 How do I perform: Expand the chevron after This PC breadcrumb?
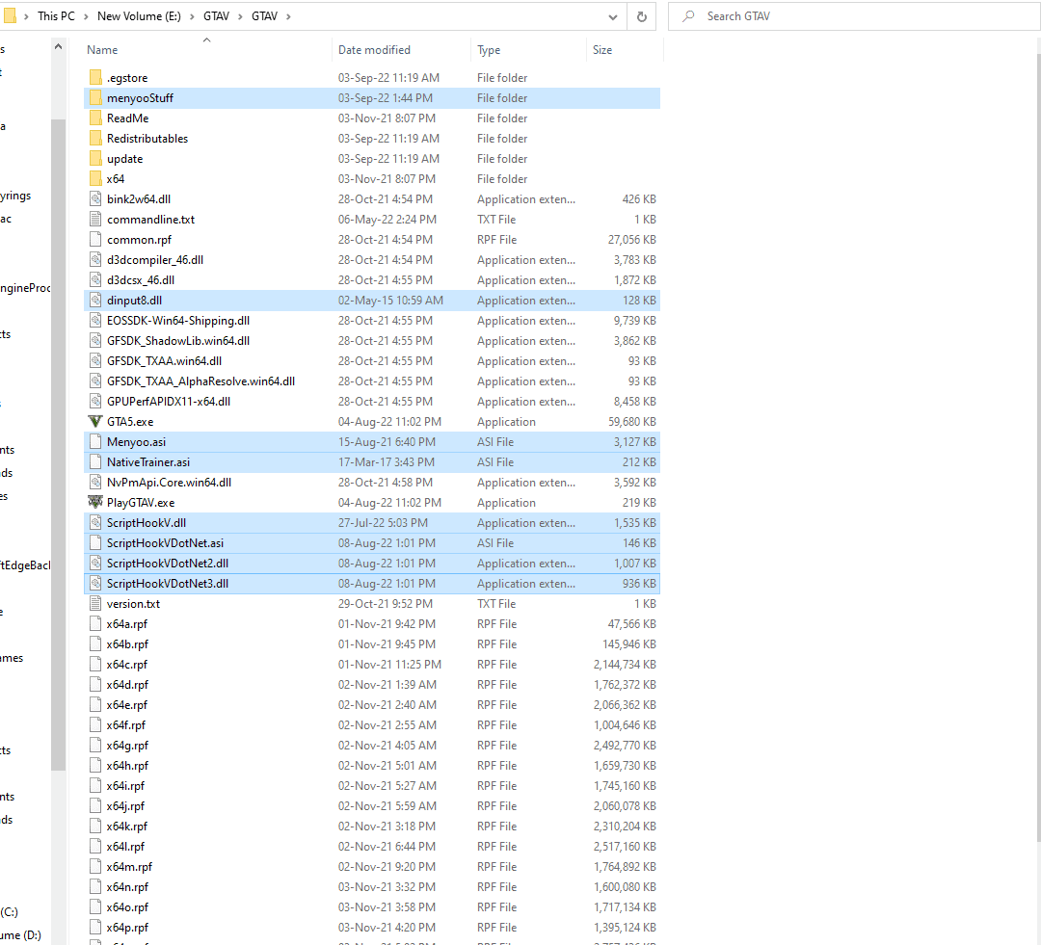[x=87, y=16]
